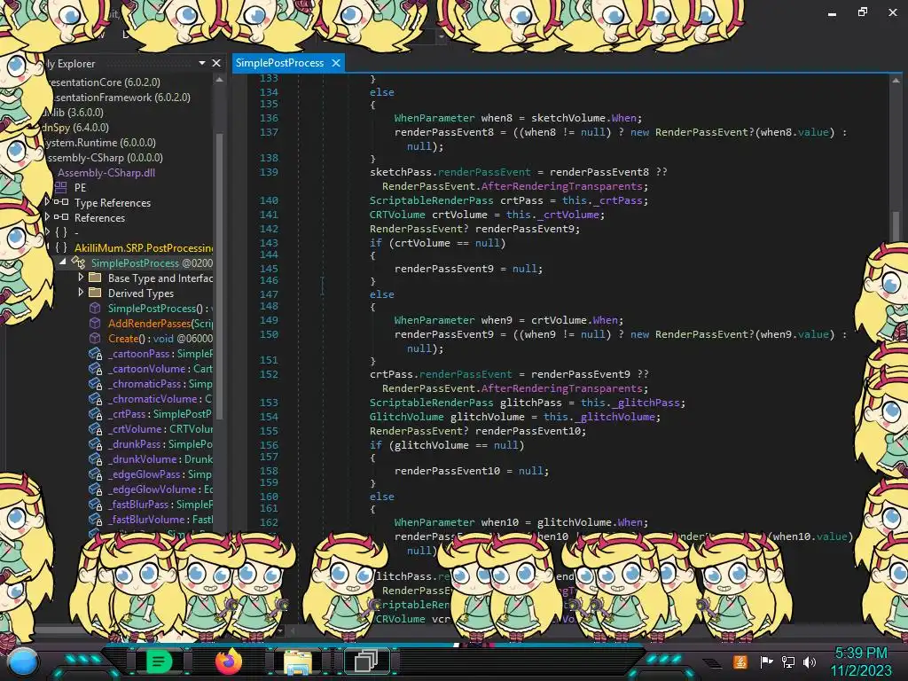Screen dimensions: 908x681
Task: Click the AddRenderPasses method icon
Action: (95, 323)
